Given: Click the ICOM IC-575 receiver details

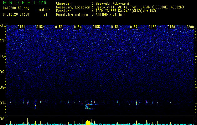Looking at the screenshot, I should [x=126, y=11].
